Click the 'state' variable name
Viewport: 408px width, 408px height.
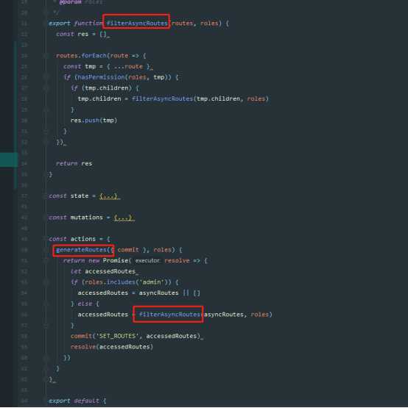pos(80,196)
